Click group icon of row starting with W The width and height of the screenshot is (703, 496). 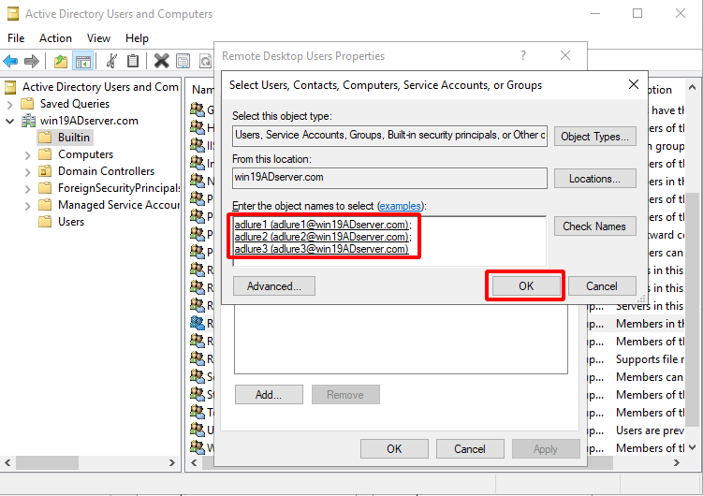pos(198,446)
